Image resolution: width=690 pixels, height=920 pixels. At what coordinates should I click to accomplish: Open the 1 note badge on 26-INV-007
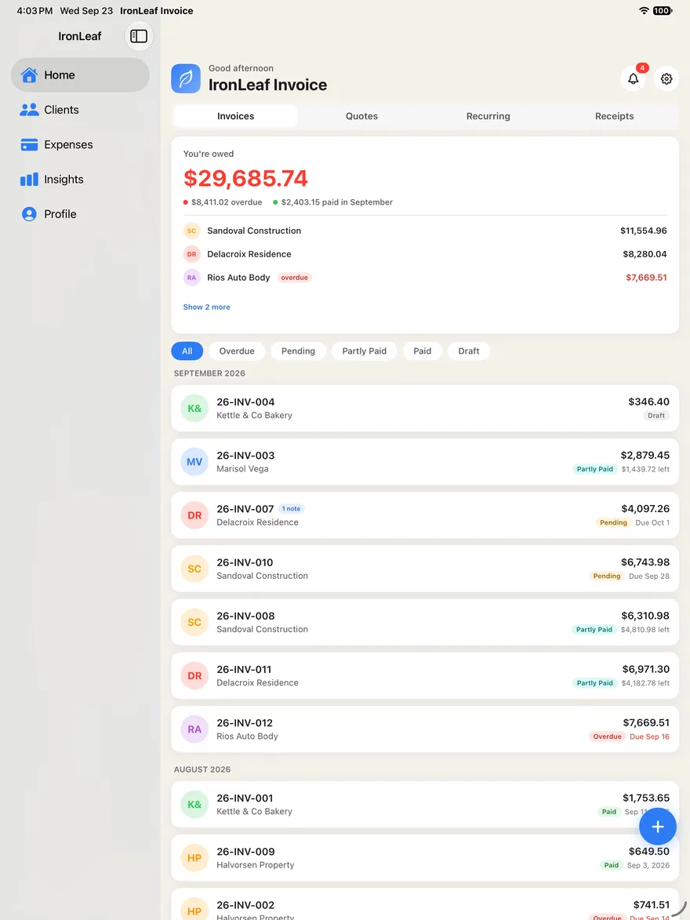click(x=291, y=509)
